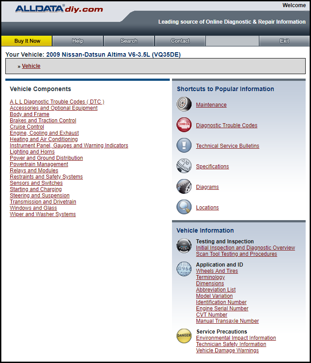Viewport: 311px width, 363px height.
Task: Click the Locations magnifying glass icon
Action: 184,207
